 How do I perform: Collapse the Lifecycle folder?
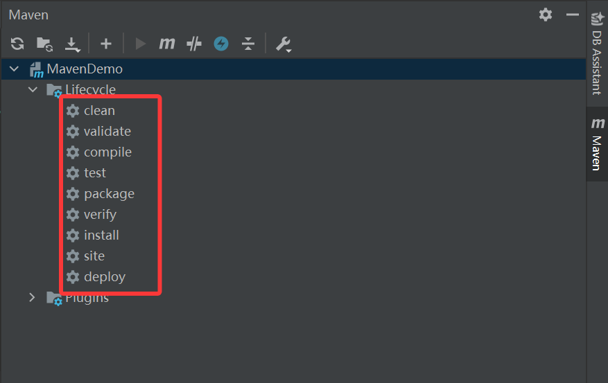click(33, 89)
